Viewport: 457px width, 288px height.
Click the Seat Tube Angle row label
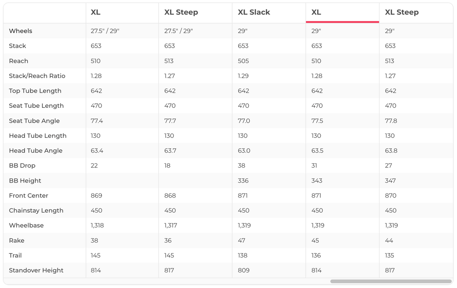[x=34, y=121]
